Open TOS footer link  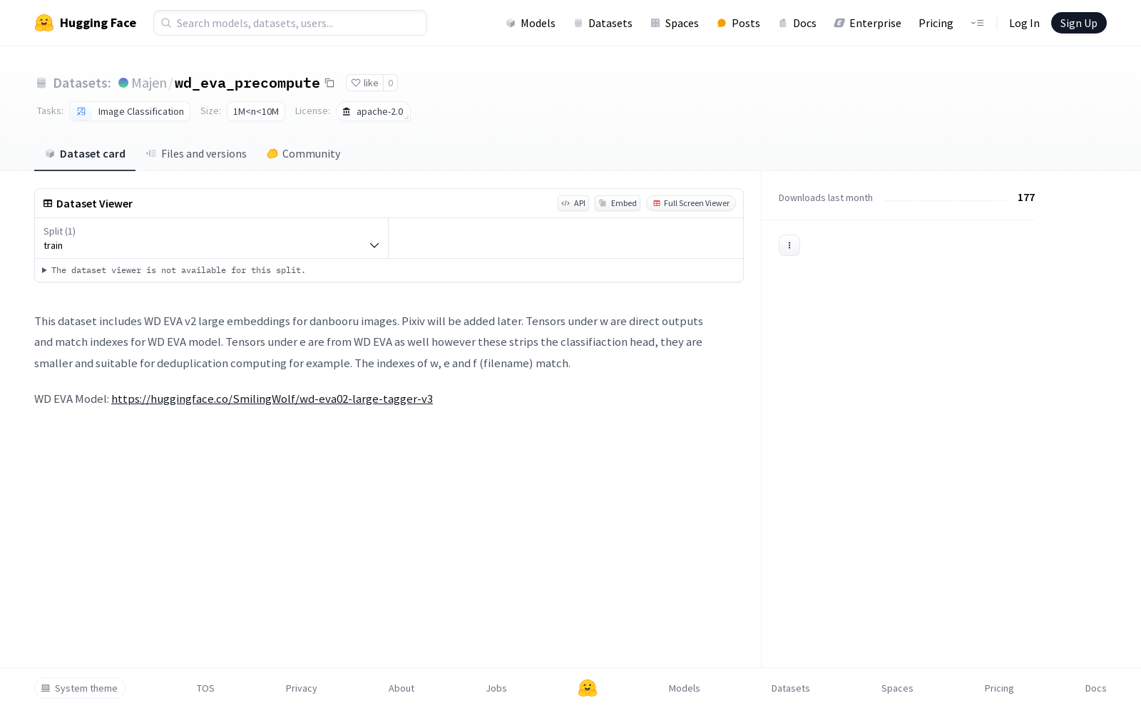(x=205, y=688)
